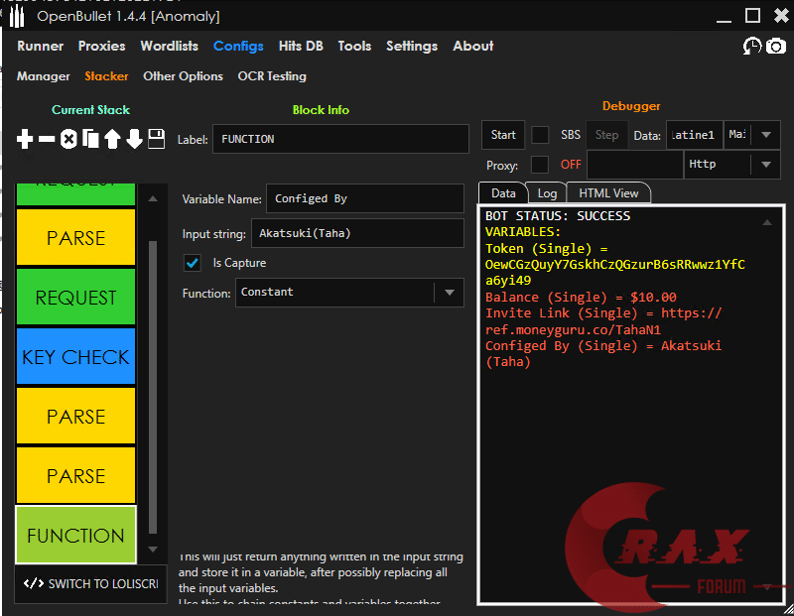Click stack list scroll down arrow
Image resolution: width=794 pixels, height=616 pixels.
click(x=153, y=550)
